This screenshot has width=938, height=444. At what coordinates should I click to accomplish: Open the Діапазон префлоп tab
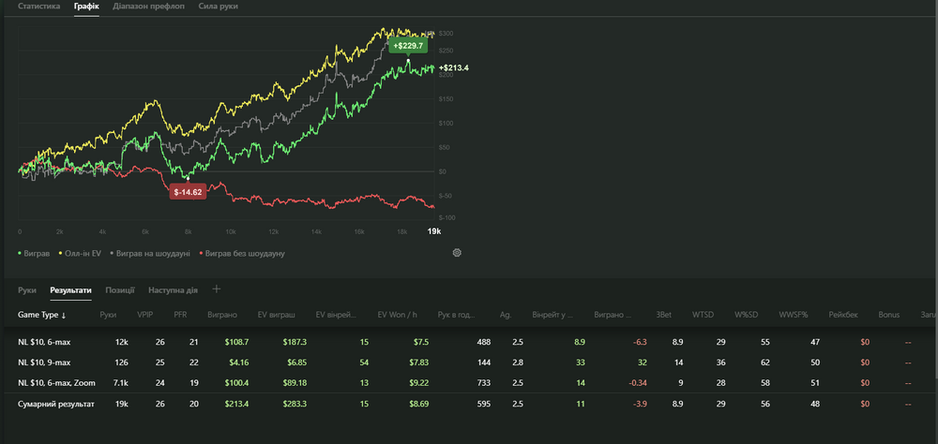(148, 7)
